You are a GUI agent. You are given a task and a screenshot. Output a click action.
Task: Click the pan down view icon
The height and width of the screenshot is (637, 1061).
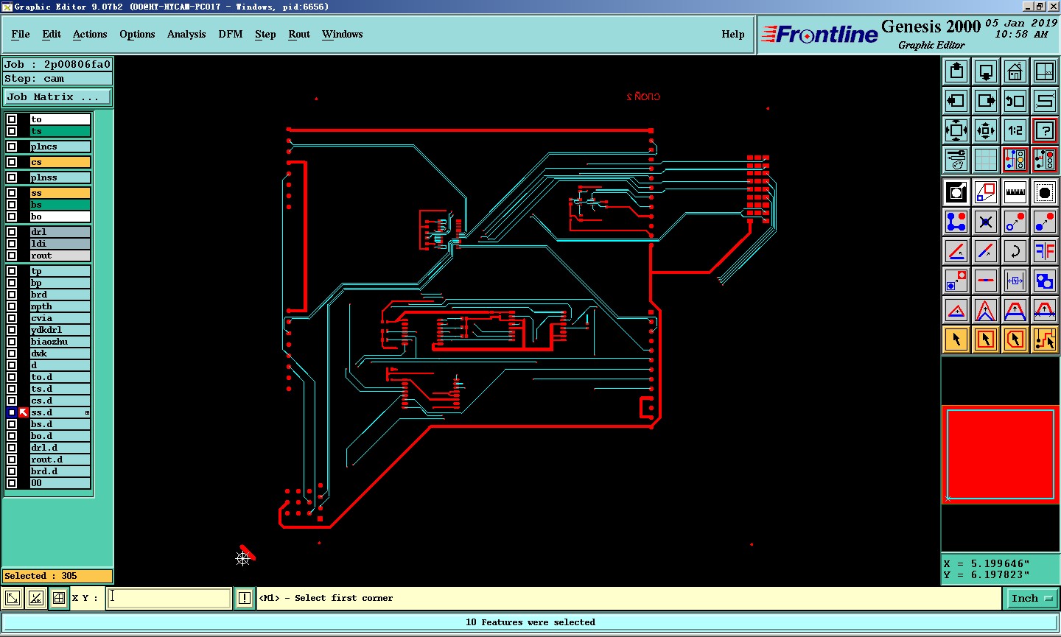986,71
